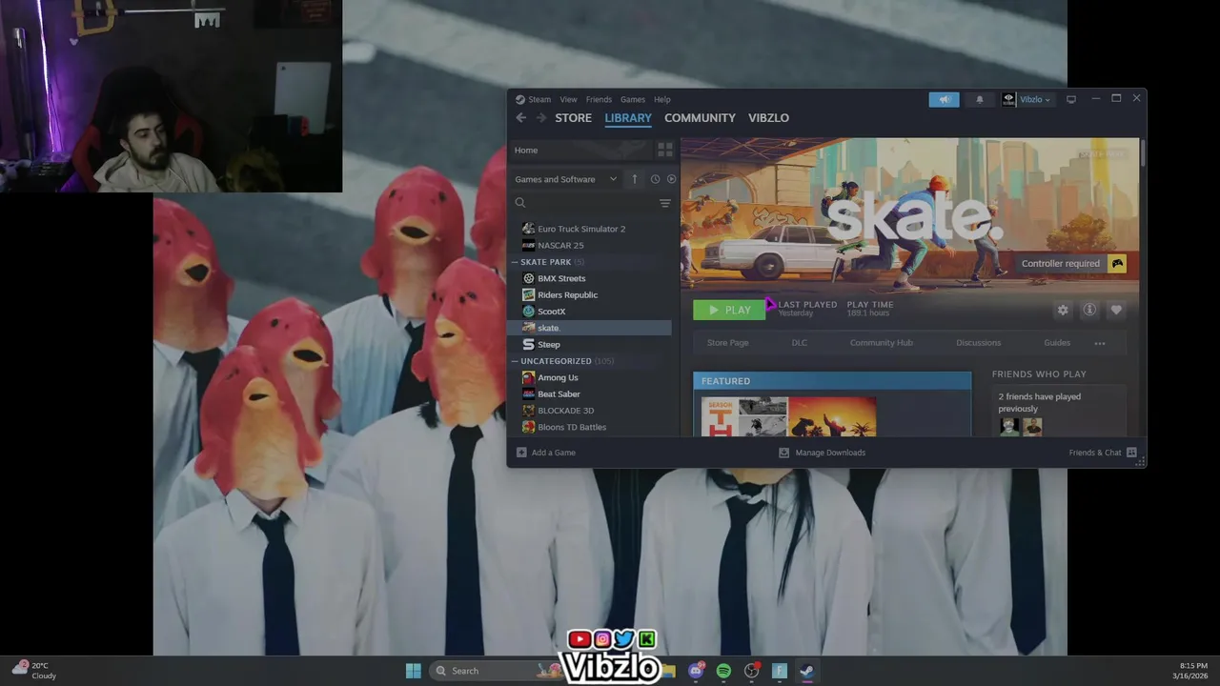This screenshot has height=686, width=1220.
Task: Open the COMMUNITY tab
Action: [700, 118]
